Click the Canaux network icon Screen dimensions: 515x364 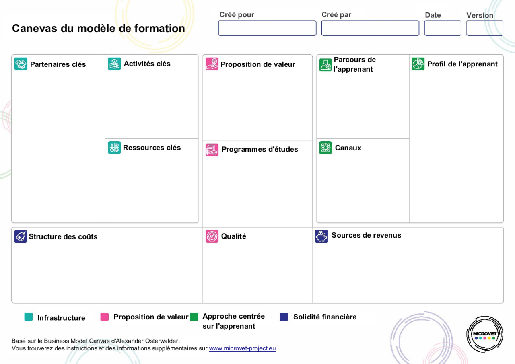coord(325,148)
